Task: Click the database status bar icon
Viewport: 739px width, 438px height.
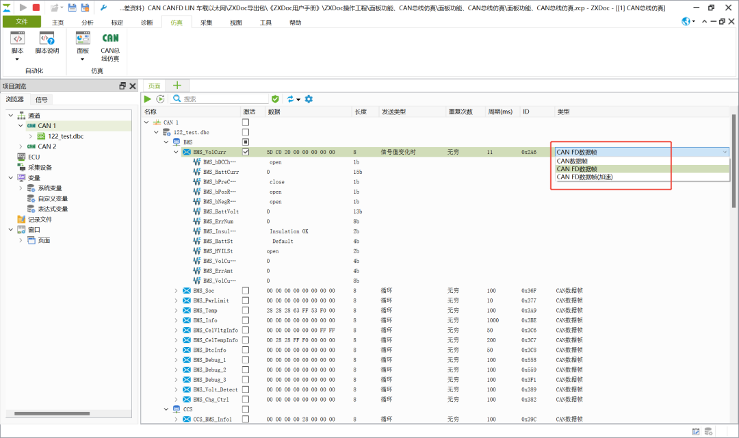Action: click(708, 431)
